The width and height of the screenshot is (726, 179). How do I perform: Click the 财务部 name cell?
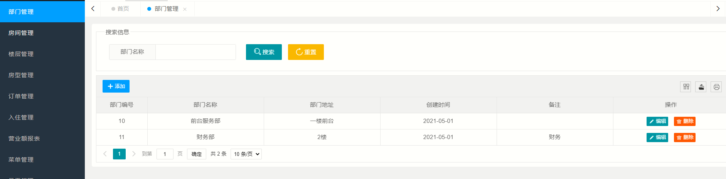tap(206, 137)
